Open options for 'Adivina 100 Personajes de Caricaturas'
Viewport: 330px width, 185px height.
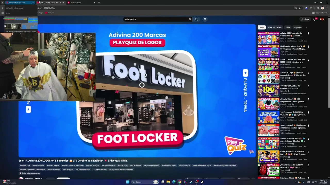(x=308, y=33)
